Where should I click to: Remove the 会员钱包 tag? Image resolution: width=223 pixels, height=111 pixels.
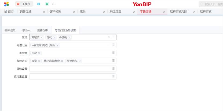click(x=80, y=61)
